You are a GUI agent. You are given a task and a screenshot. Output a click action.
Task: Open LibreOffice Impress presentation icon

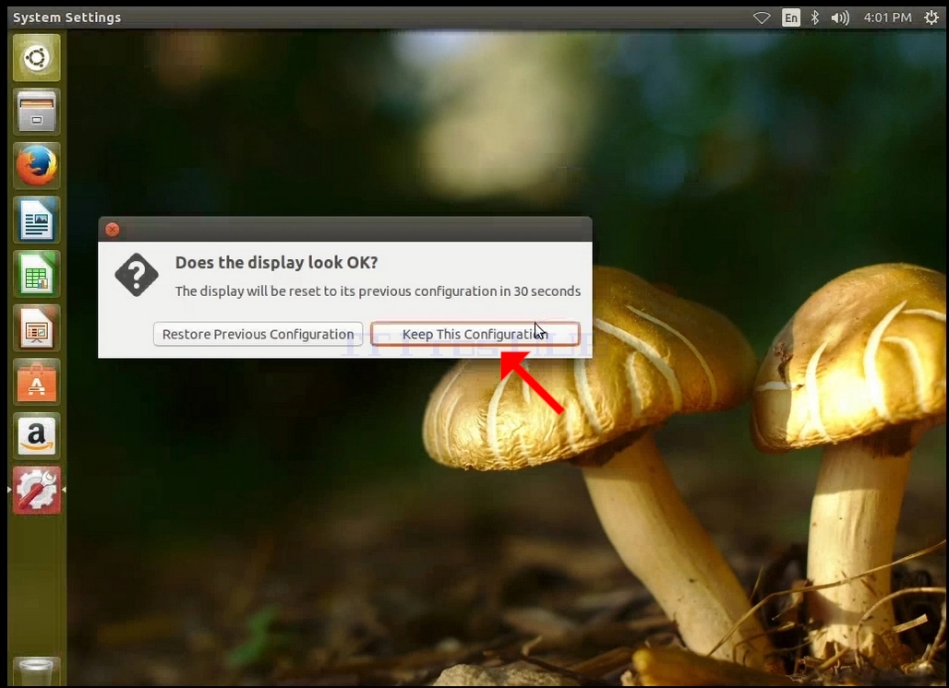click(36, 327)
